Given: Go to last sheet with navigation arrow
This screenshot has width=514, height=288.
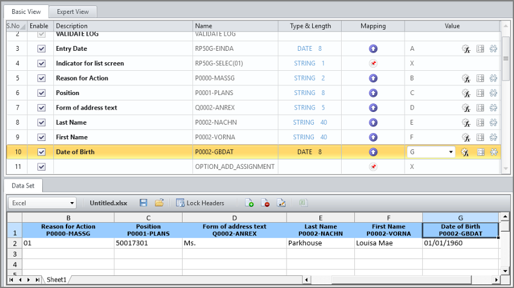Looking at the screenshot, I should [x=37, y=280].
